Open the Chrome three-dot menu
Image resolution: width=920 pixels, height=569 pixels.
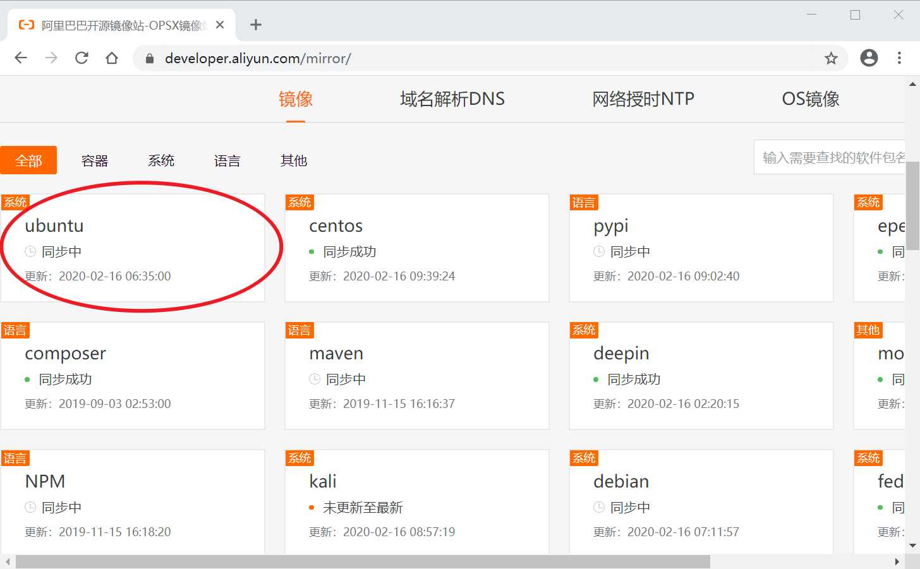click(x=899, y=58)
